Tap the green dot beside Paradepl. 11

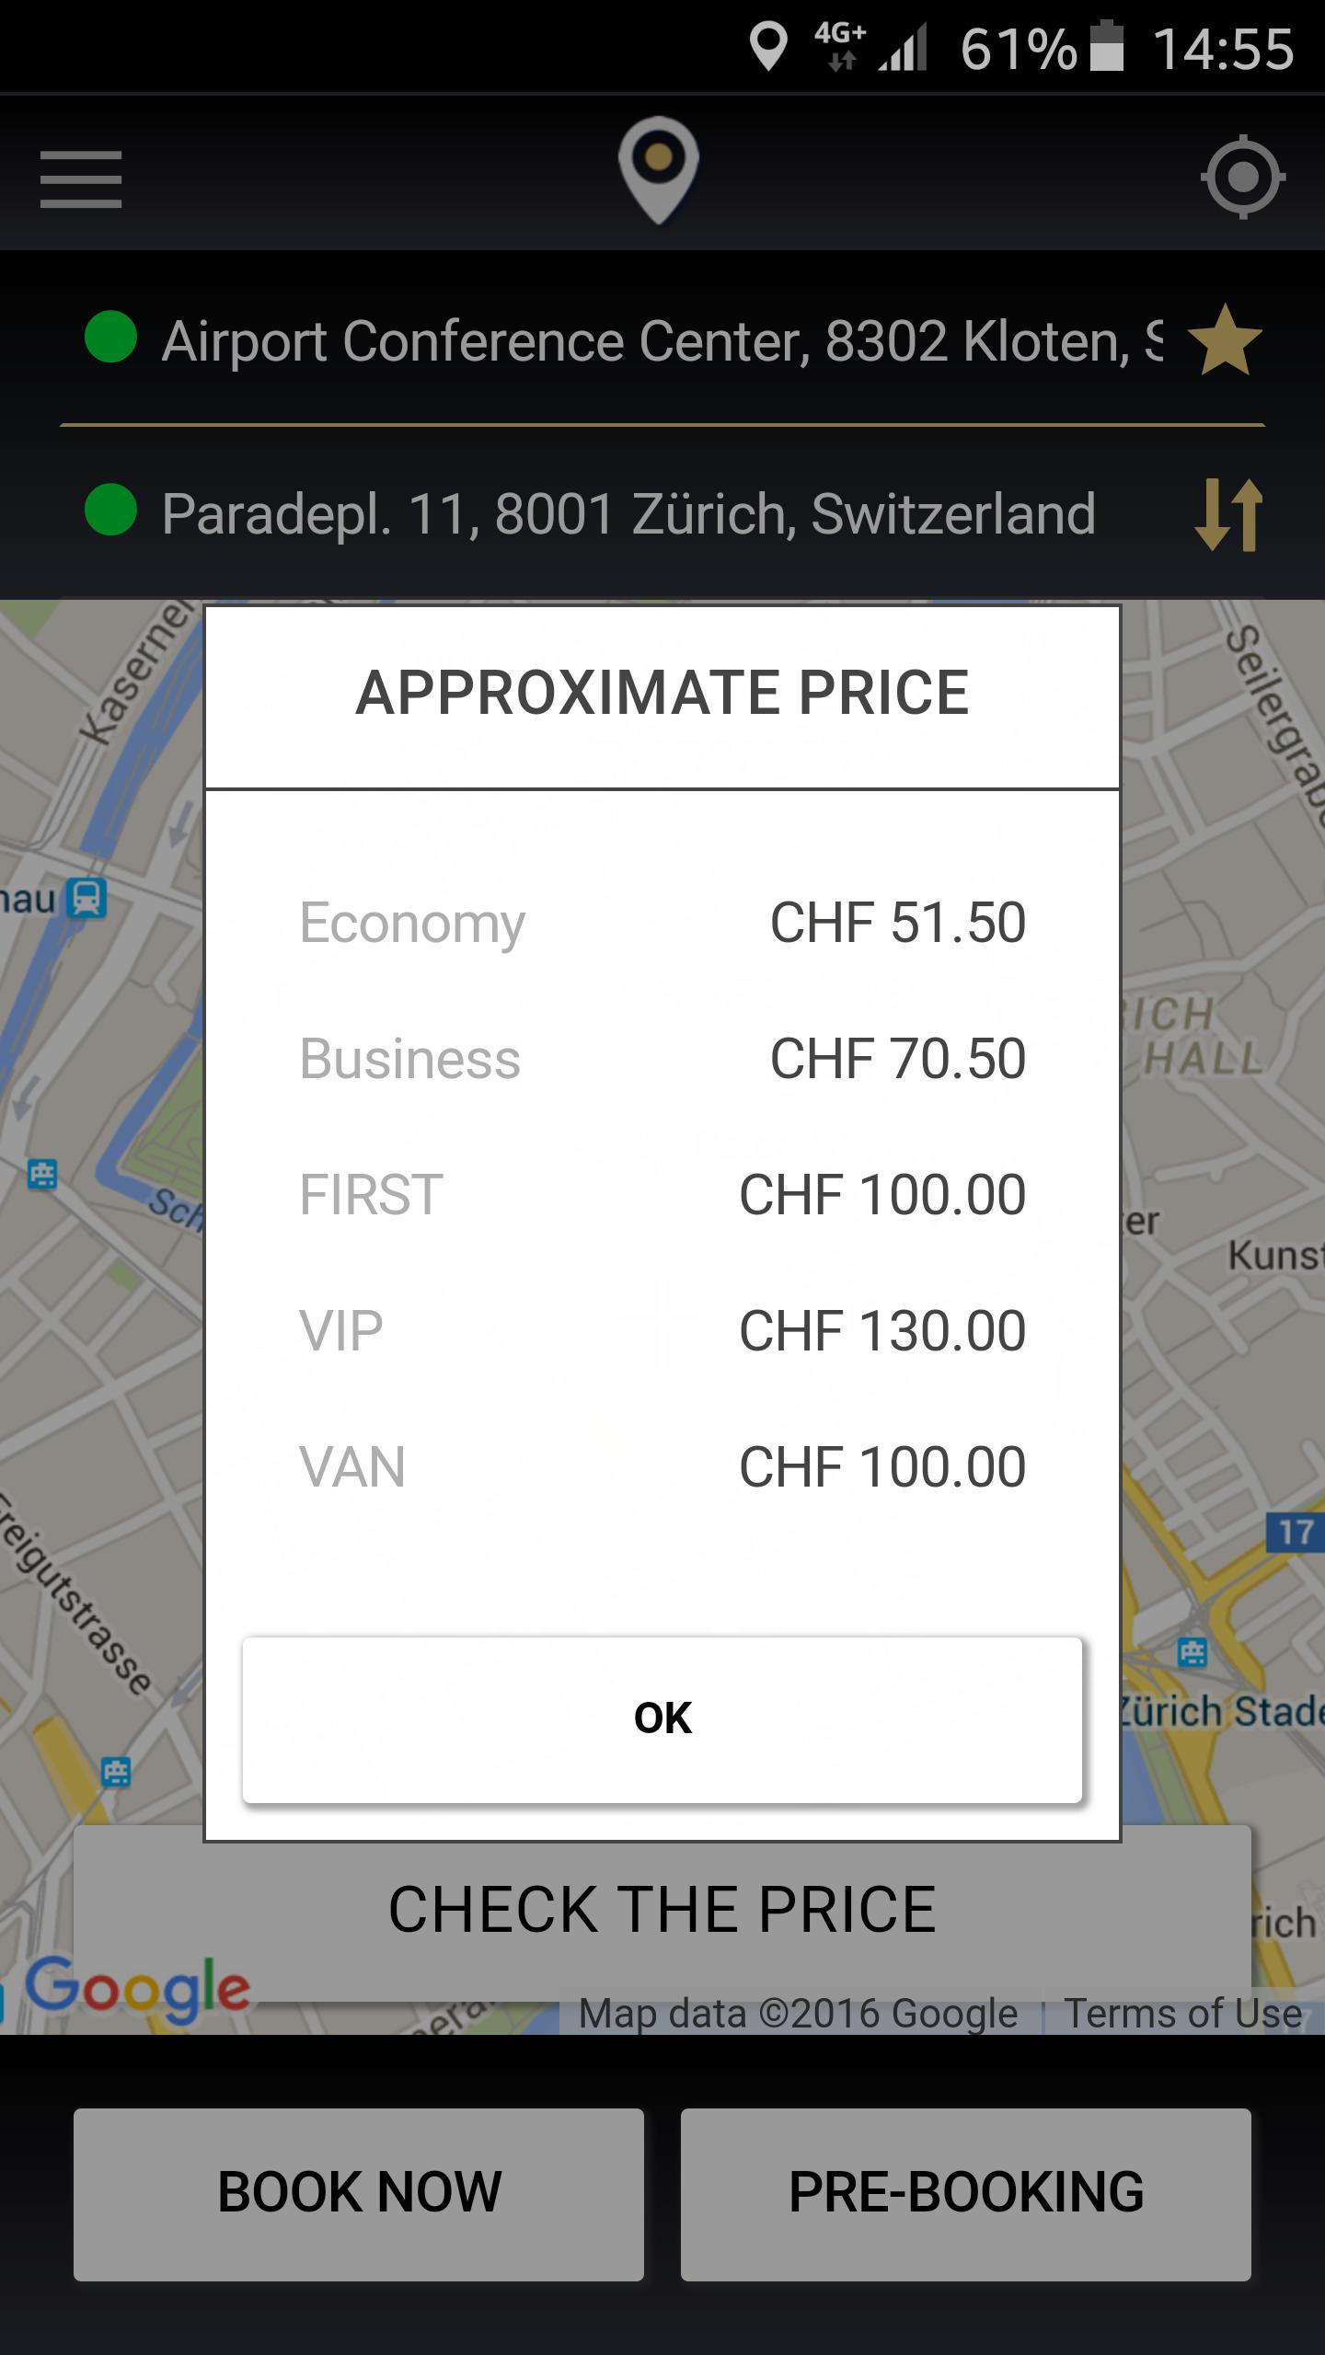point(110,510)
